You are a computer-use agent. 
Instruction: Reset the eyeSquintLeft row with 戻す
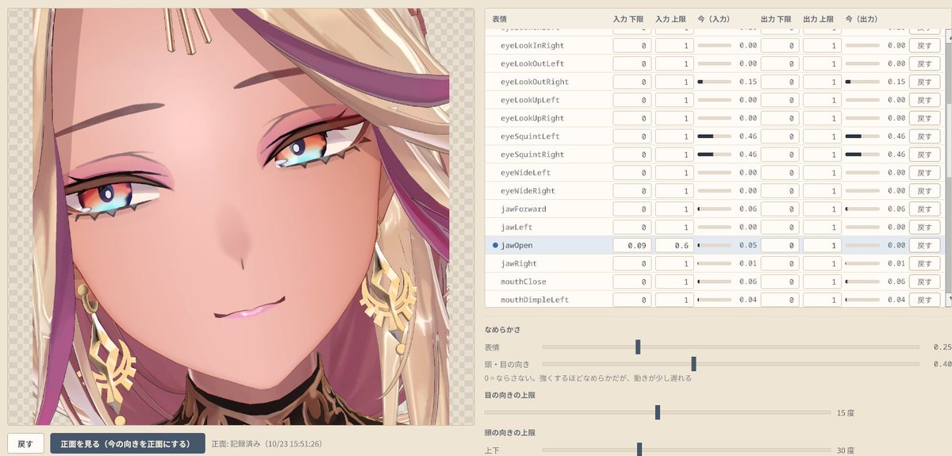pyautogui.click(x=924, y=136)
